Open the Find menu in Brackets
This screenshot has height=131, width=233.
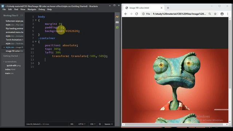pyautogui.click(x=16, y=9)
